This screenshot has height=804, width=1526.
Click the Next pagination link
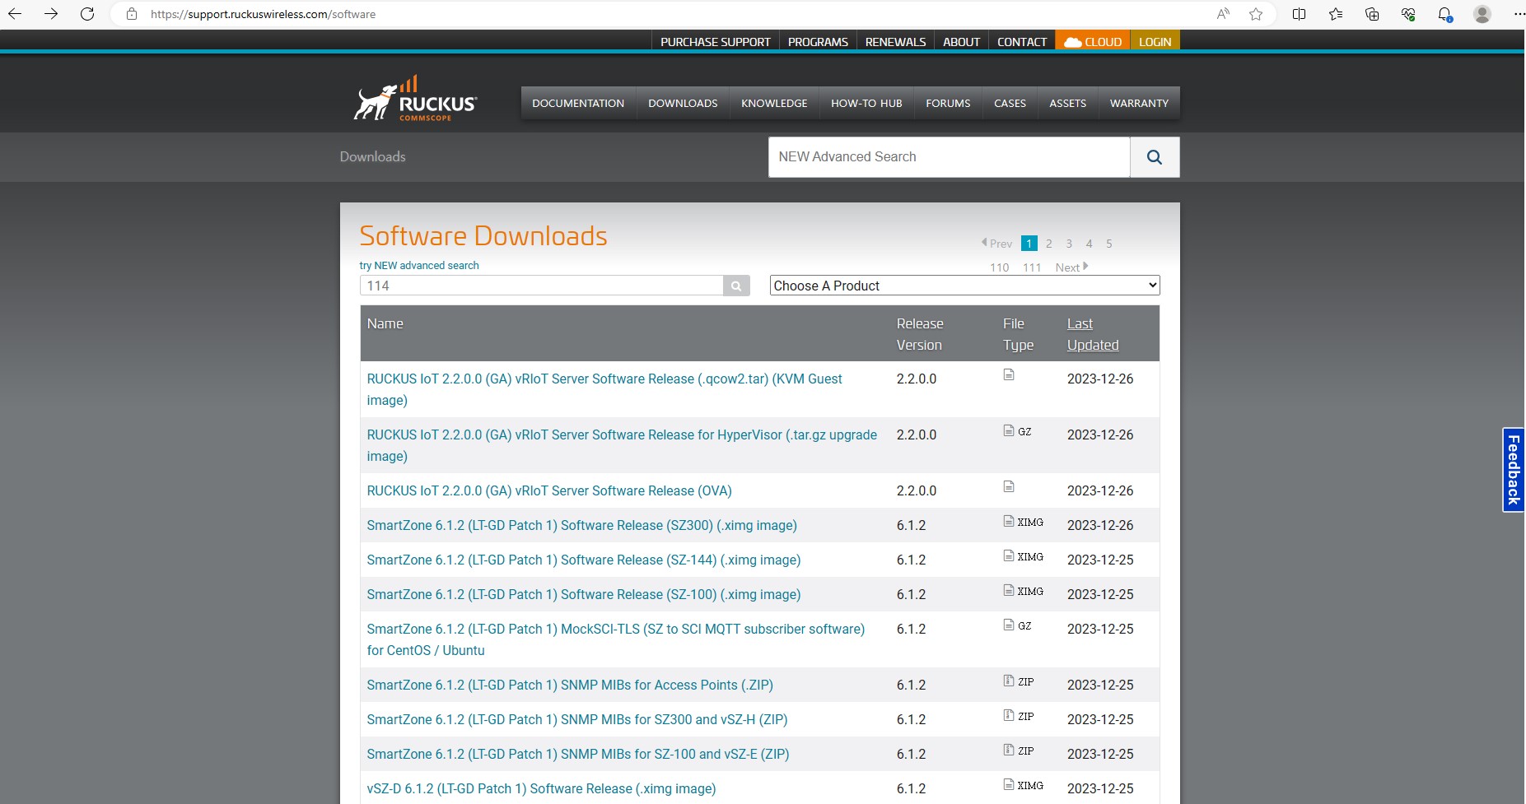(1071, 267)
